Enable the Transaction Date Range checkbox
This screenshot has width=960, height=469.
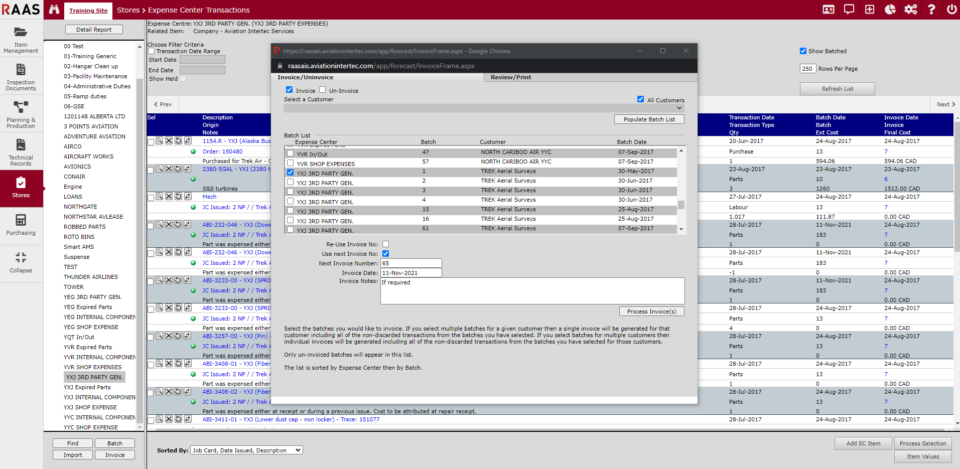click(151, 51)
